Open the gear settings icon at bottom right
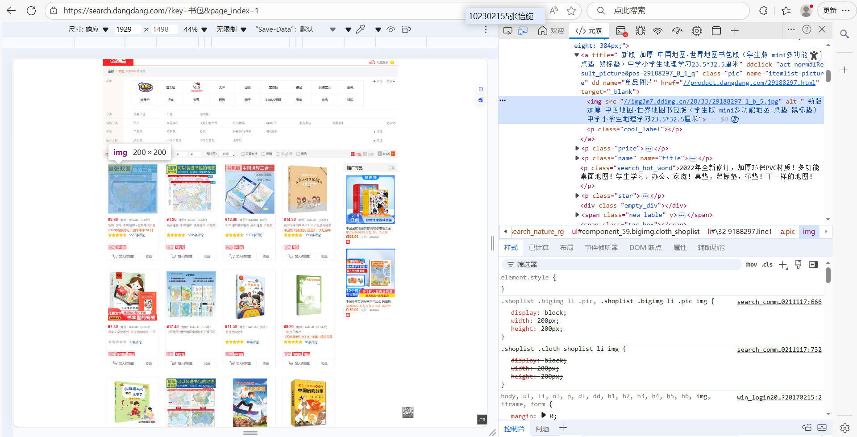857x437 pixels. (x=845, y=428)
